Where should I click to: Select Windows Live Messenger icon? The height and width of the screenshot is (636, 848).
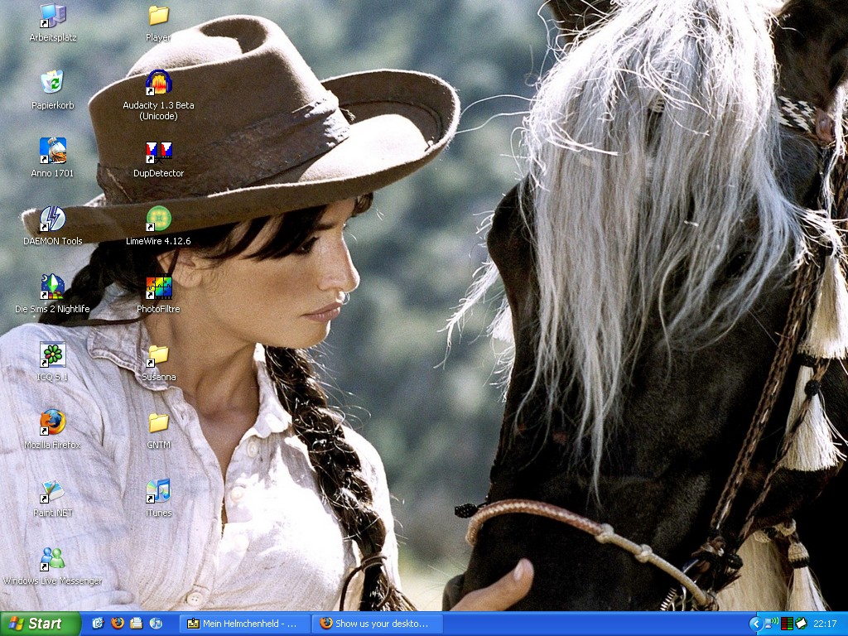(53, 558)
